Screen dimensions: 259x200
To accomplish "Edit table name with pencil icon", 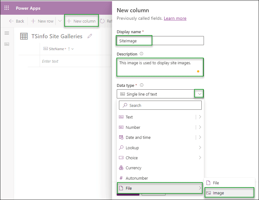I will (90, 36).
